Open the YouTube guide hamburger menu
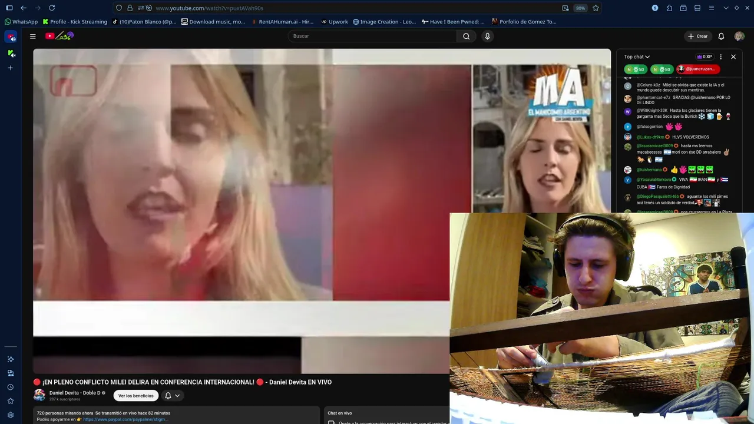Screen dimensions: 754x424 pos(33,36)
